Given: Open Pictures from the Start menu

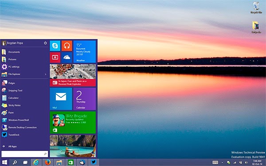Looking at the screenshot, I should pos(24,59).
